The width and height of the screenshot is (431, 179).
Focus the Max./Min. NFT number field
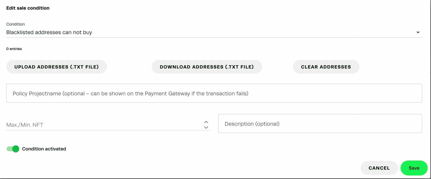[101, 125]
